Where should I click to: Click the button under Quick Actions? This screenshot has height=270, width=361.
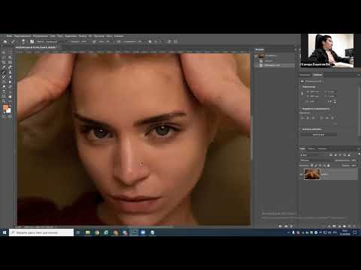tap(319, 134)
